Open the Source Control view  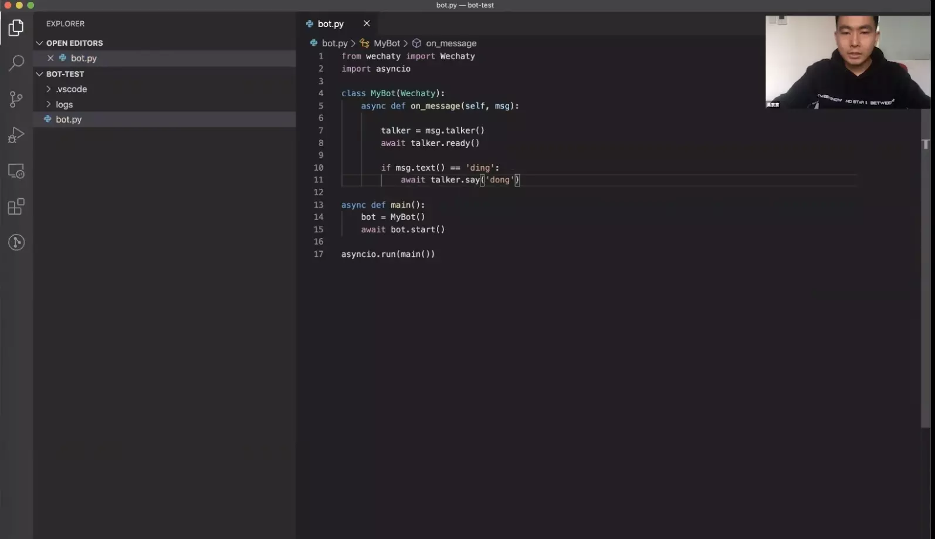[x=16, y=99]
